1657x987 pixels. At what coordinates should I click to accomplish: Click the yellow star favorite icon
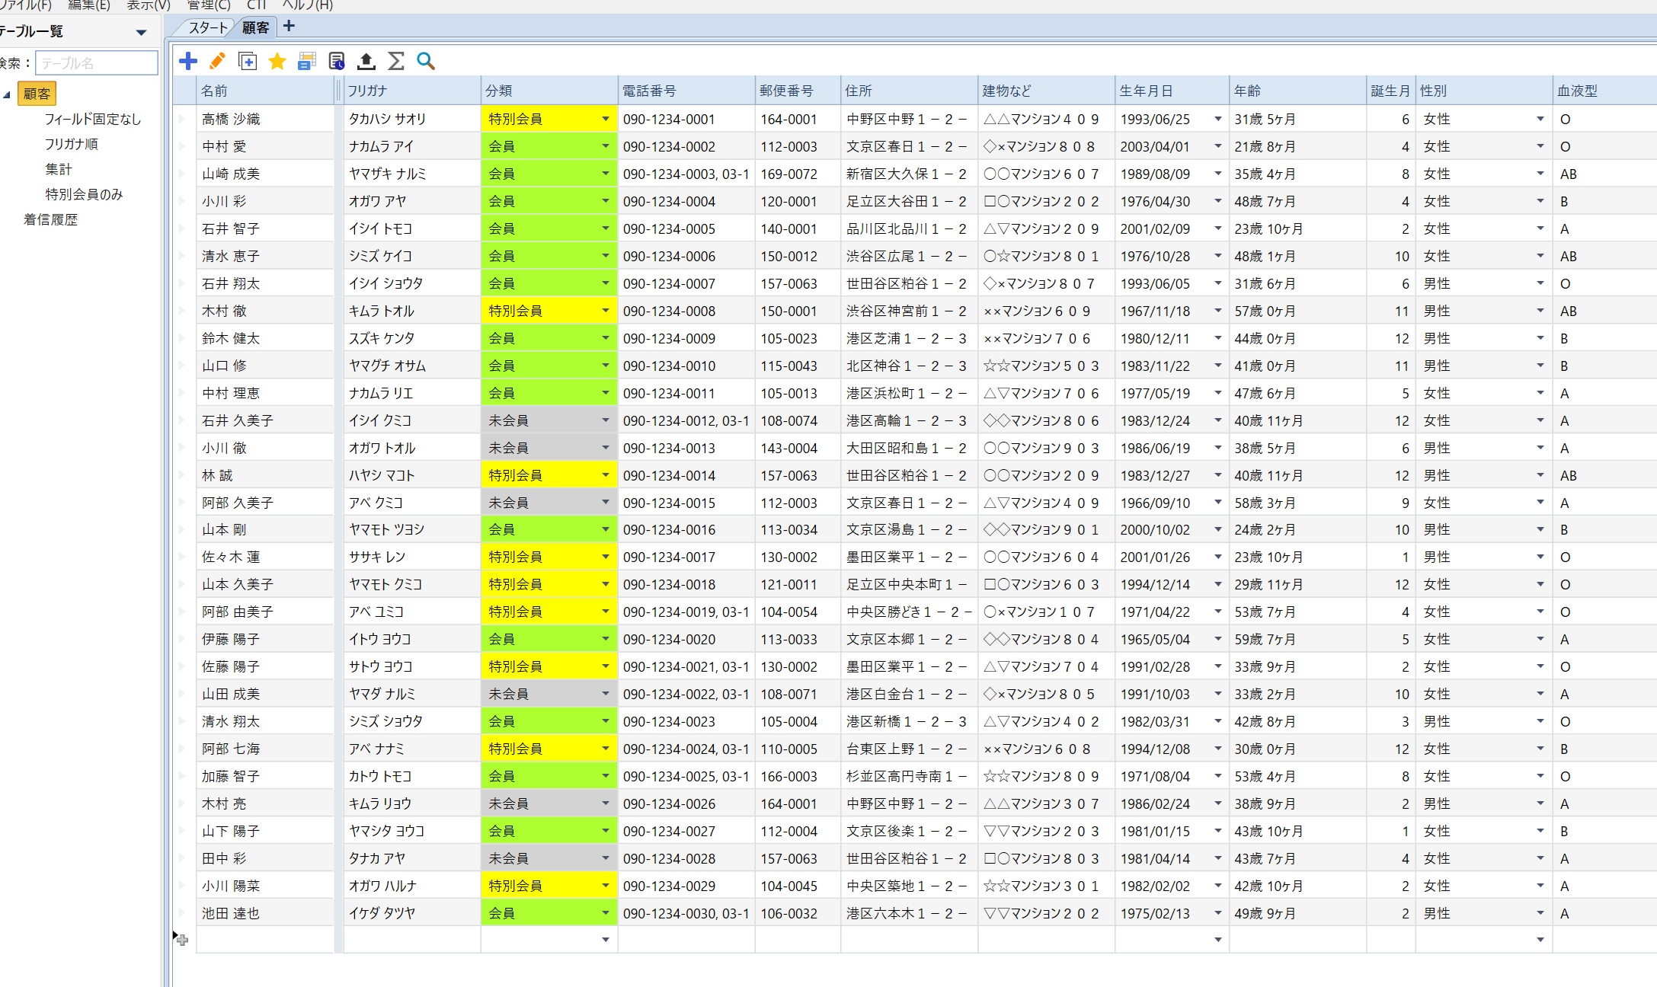pyautogui.click(x=277, y=61)
